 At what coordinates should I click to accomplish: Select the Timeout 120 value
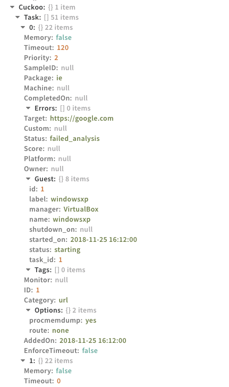[63, 48]
